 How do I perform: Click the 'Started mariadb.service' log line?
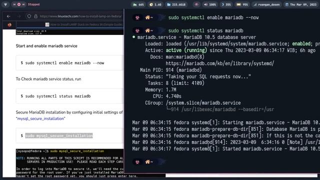[x=226, y=149]
